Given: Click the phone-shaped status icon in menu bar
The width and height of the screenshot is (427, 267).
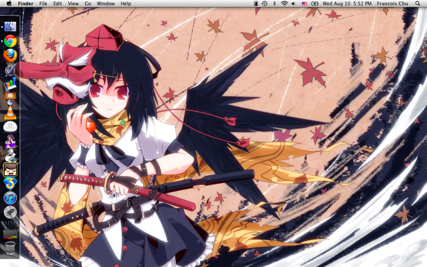Looking at the screenshot, I should 256,3.
